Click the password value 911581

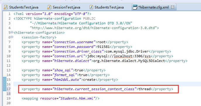click(x=104, y=47)
